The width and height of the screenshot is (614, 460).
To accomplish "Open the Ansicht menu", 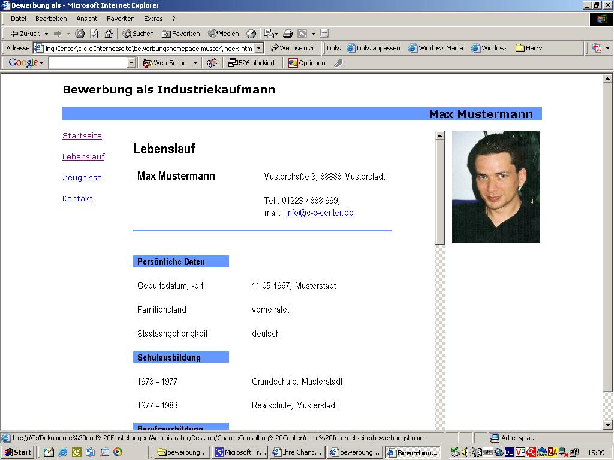I will 86,19.
